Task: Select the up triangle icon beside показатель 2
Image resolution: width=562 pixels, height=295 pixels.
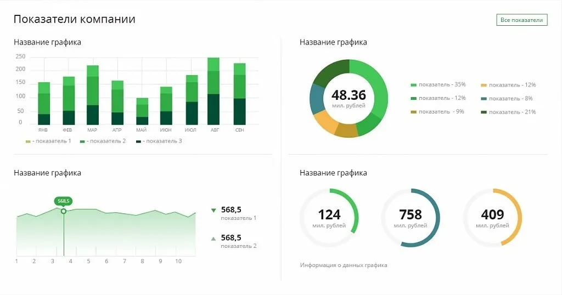Action: point(213,239)
